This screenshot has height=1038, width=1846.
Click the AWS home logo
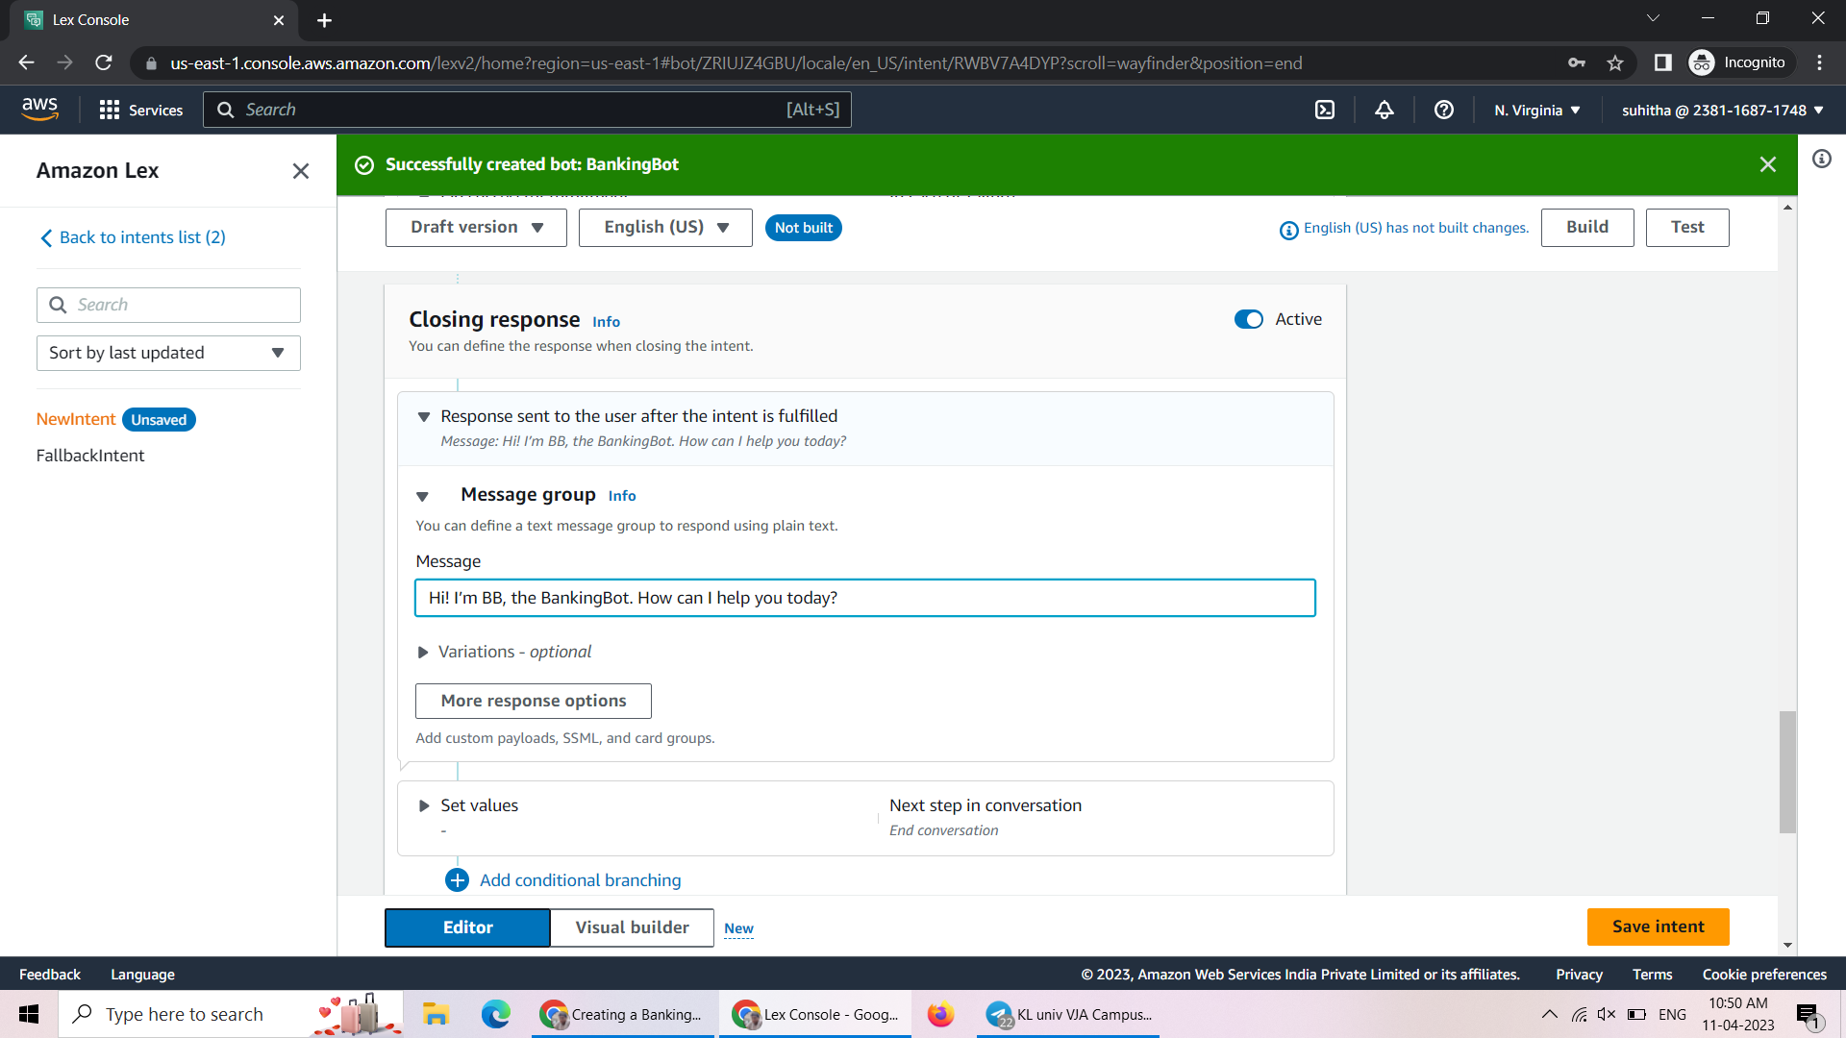point(40,109)
